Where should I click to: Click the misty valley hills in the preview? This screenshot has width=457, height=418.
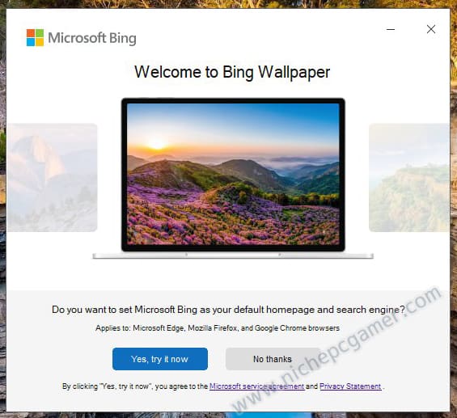coord(303,171)
